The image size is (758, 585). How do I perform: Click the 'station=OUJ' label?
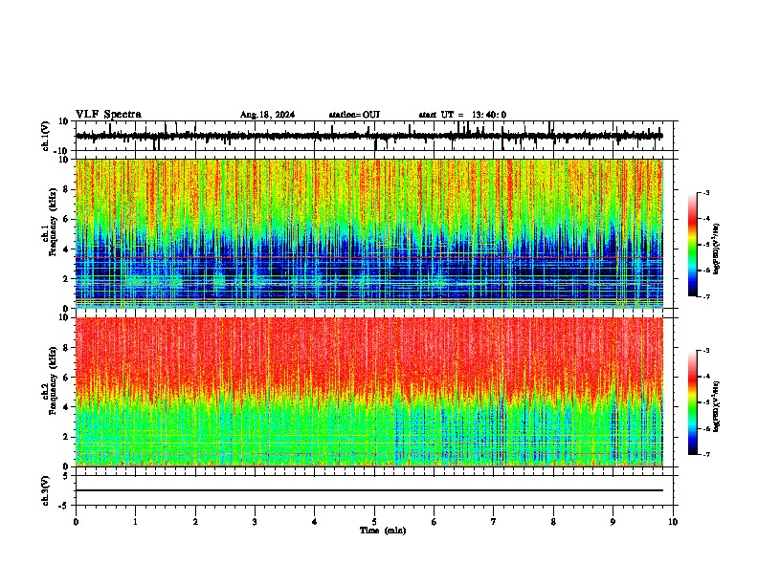354,115
